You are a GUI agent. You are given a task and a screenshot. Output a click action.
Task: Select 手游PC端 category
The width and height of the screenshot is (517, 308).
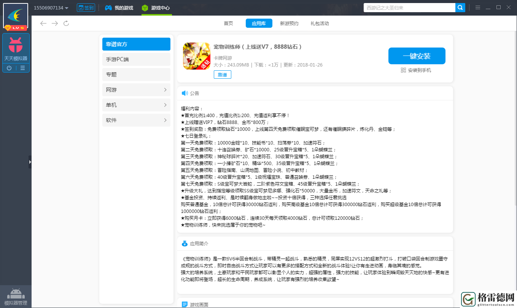click(136, 59)
